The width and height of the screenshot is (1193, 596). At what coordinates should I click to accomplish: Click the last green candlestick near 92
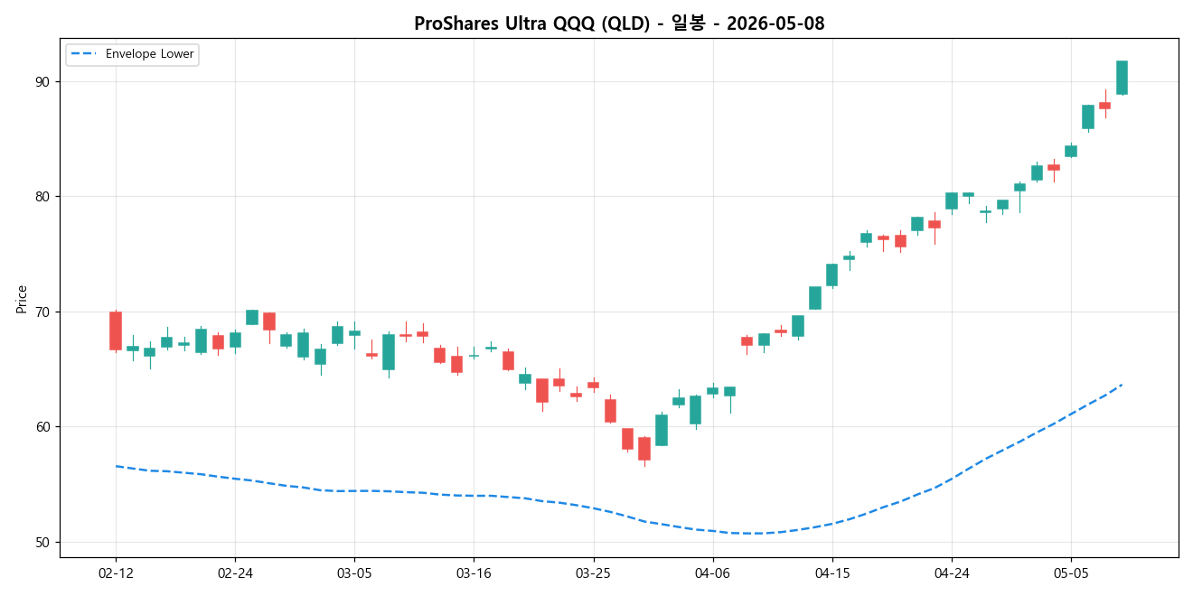point(1122,78)
